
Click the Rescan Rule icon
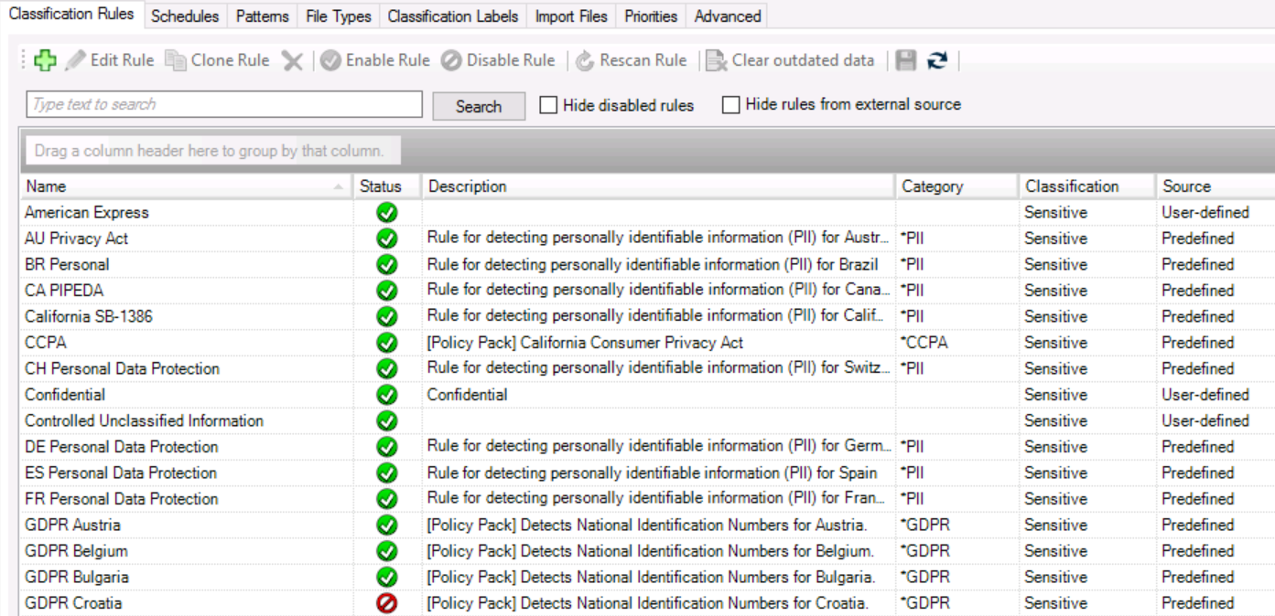pyautogui.click(x=585, y=60)
